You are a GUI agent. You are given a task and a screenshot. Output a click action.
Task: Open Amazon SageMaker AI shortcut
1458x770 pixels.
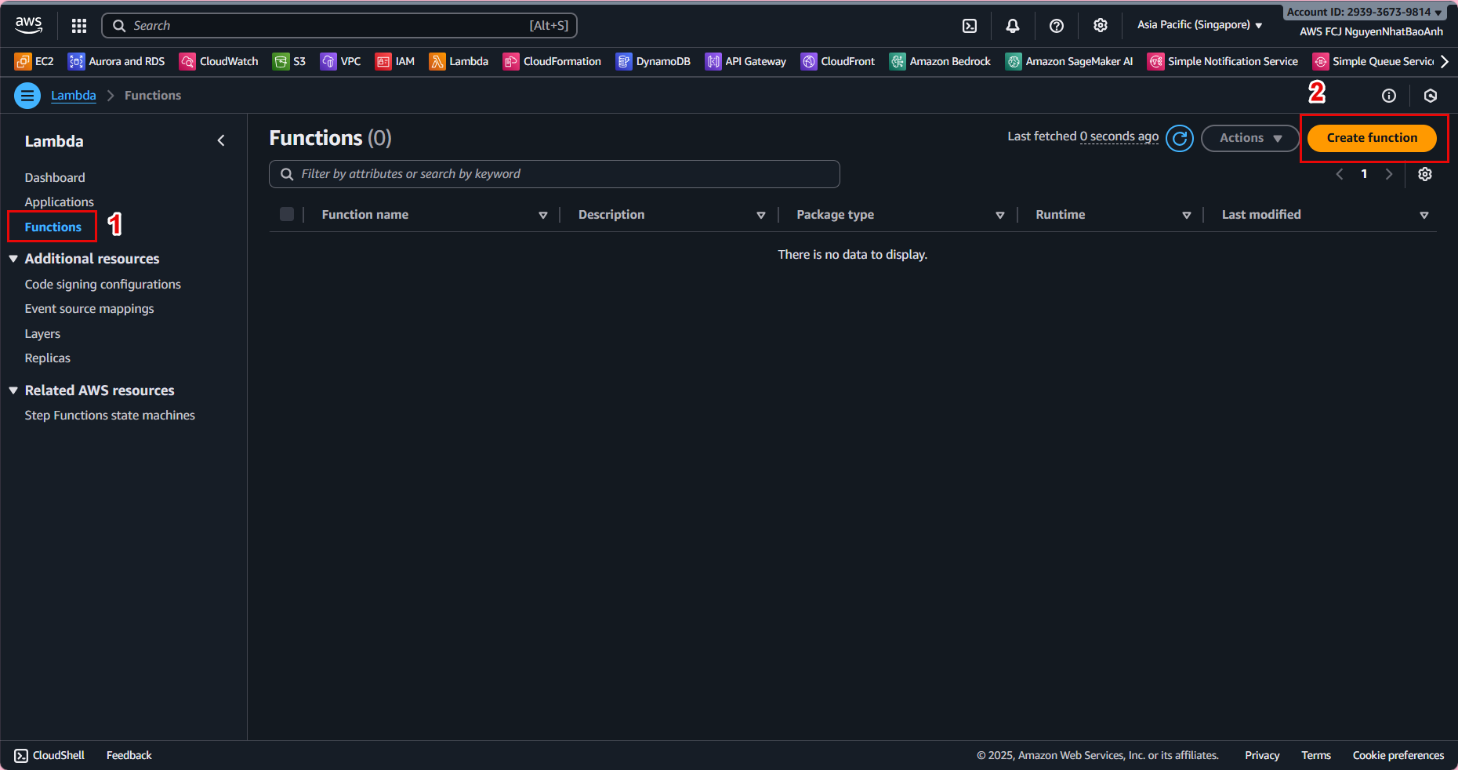tap(1069, 61)
